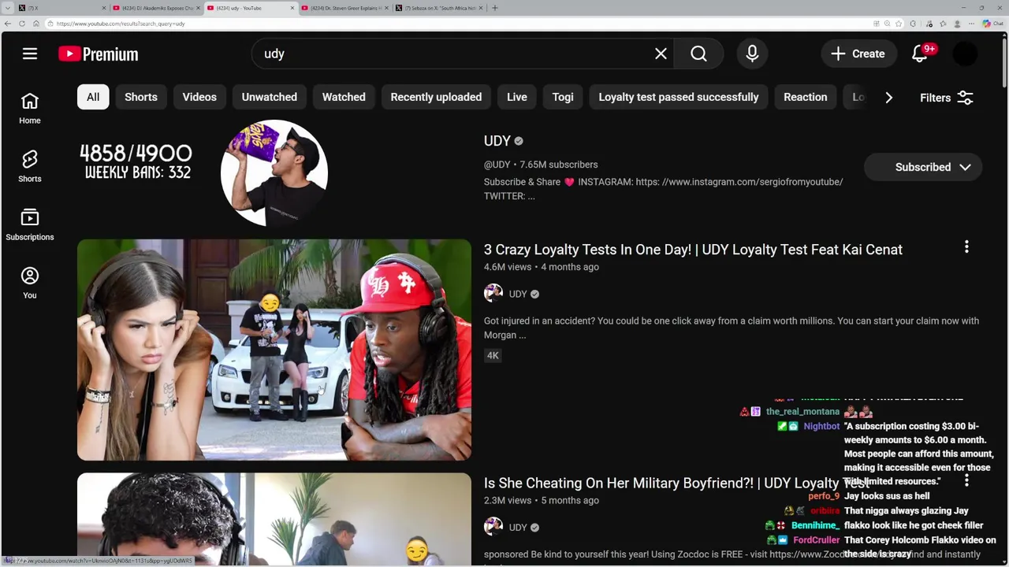Click the verified badge next to UDY
Viewport: 1009px width, 567px height.
point(519,141)
